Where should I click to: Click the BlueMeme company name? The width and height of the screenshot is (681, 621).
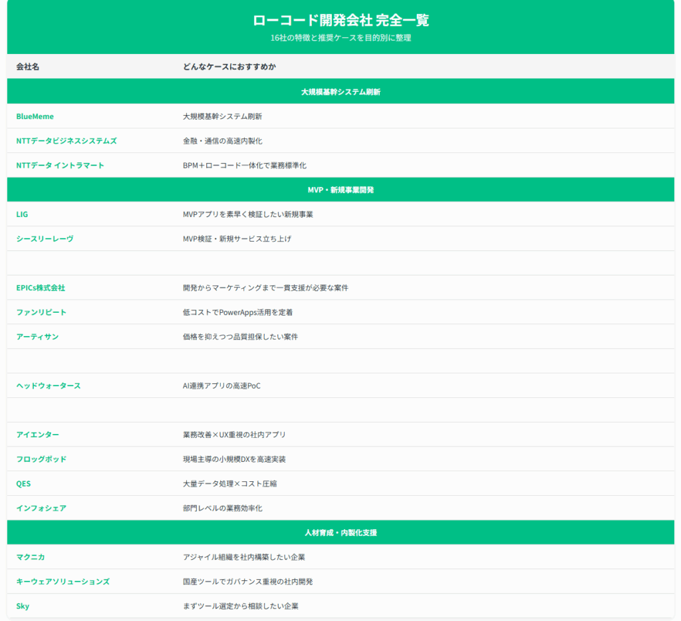(x=35, y=116)
